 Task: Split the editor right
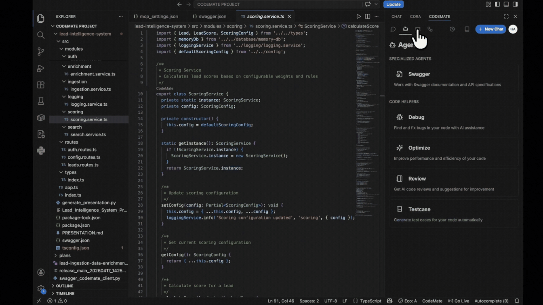368,17
